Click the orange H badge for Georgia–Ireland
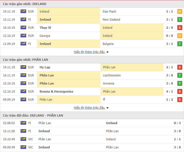 (180, 36)
